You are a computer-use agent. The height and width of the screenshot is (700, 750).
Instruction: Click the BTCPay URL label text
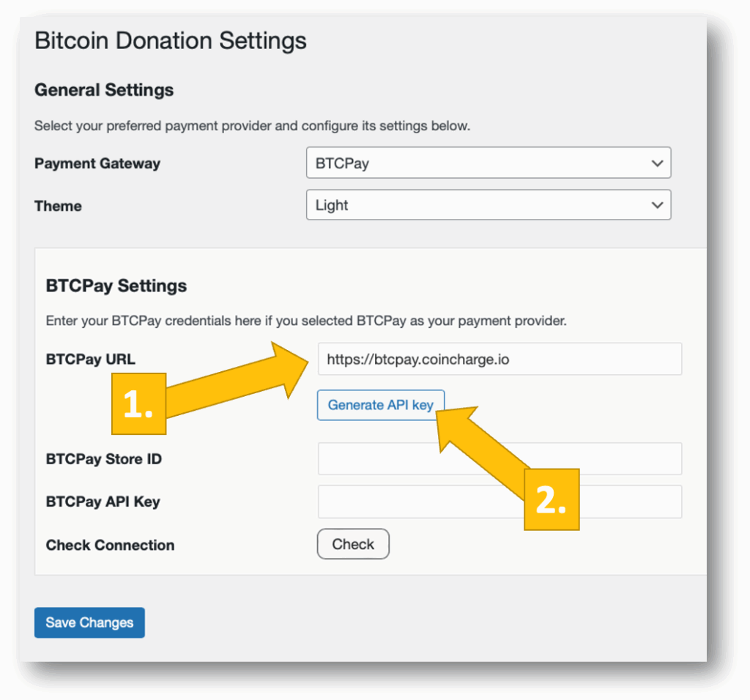pyautogui.click(x=91, y=359)
